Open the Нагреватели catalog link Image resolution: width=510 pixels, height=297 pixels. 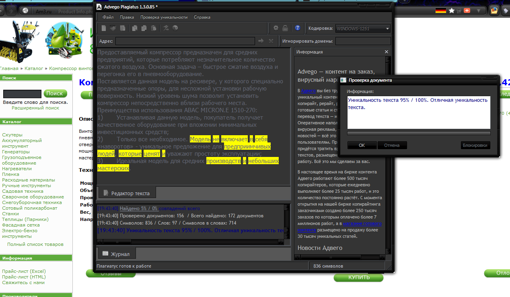pos(17,169)
